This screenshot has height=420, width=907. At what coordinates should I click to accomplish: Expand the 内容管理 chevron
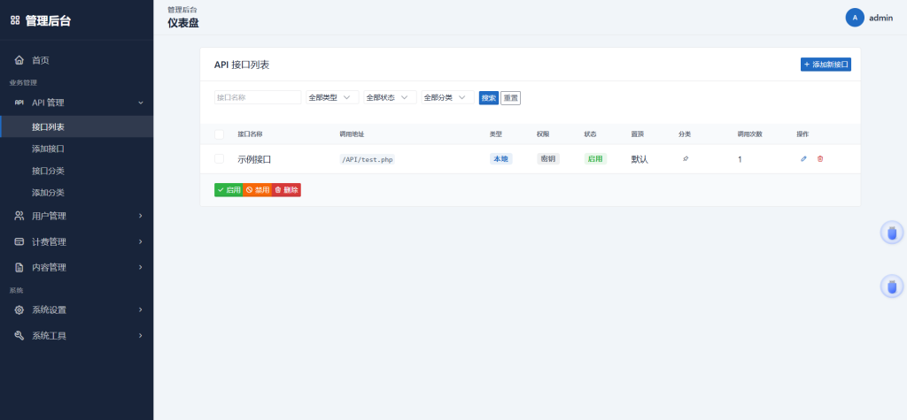pos(141,268)
